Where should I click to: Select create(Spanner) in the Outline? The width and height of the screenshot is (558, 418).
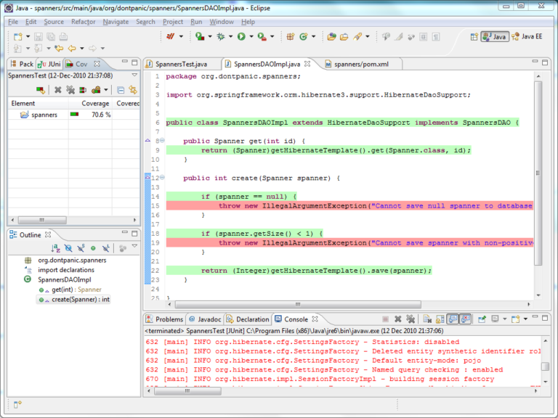coord(81,299)
